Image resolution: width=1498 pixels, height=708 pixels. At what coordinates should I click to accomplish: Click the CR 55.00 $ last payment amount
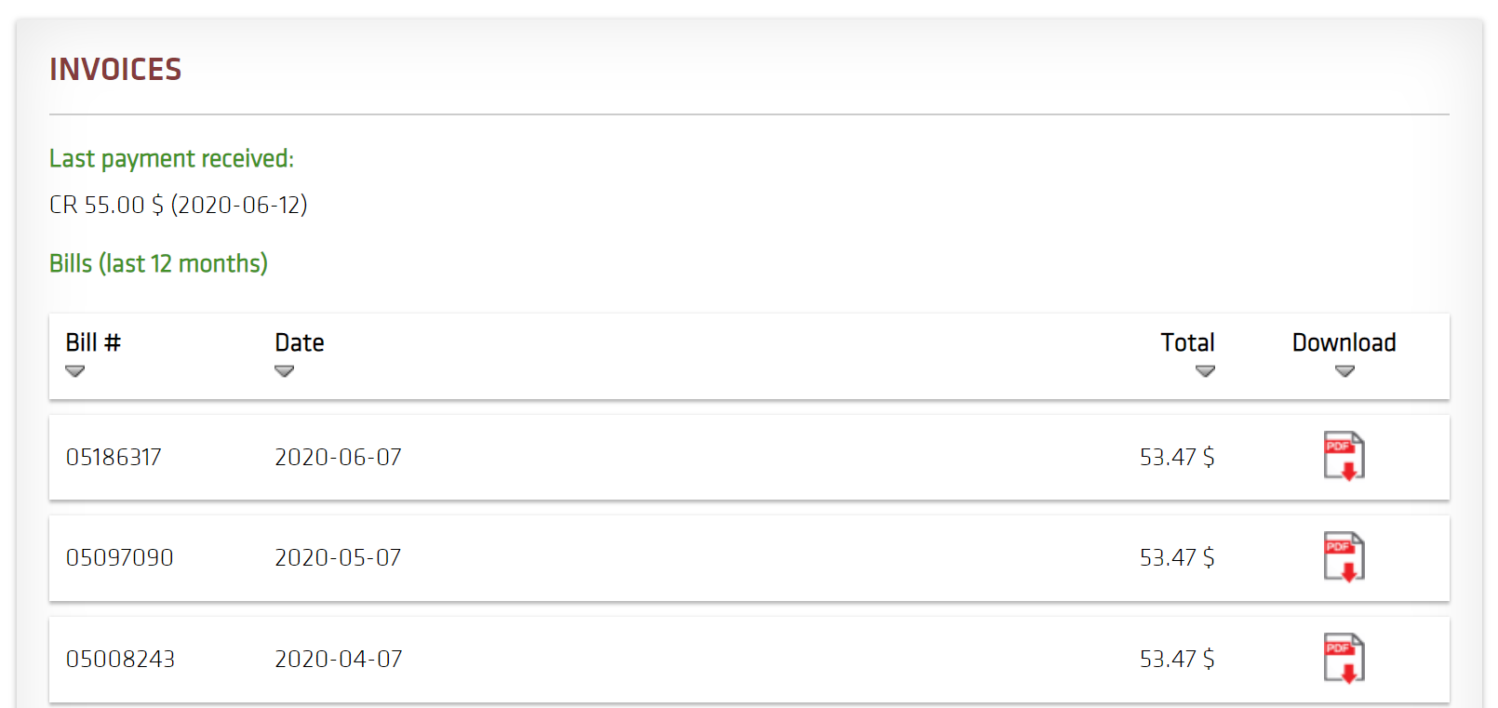106,205
